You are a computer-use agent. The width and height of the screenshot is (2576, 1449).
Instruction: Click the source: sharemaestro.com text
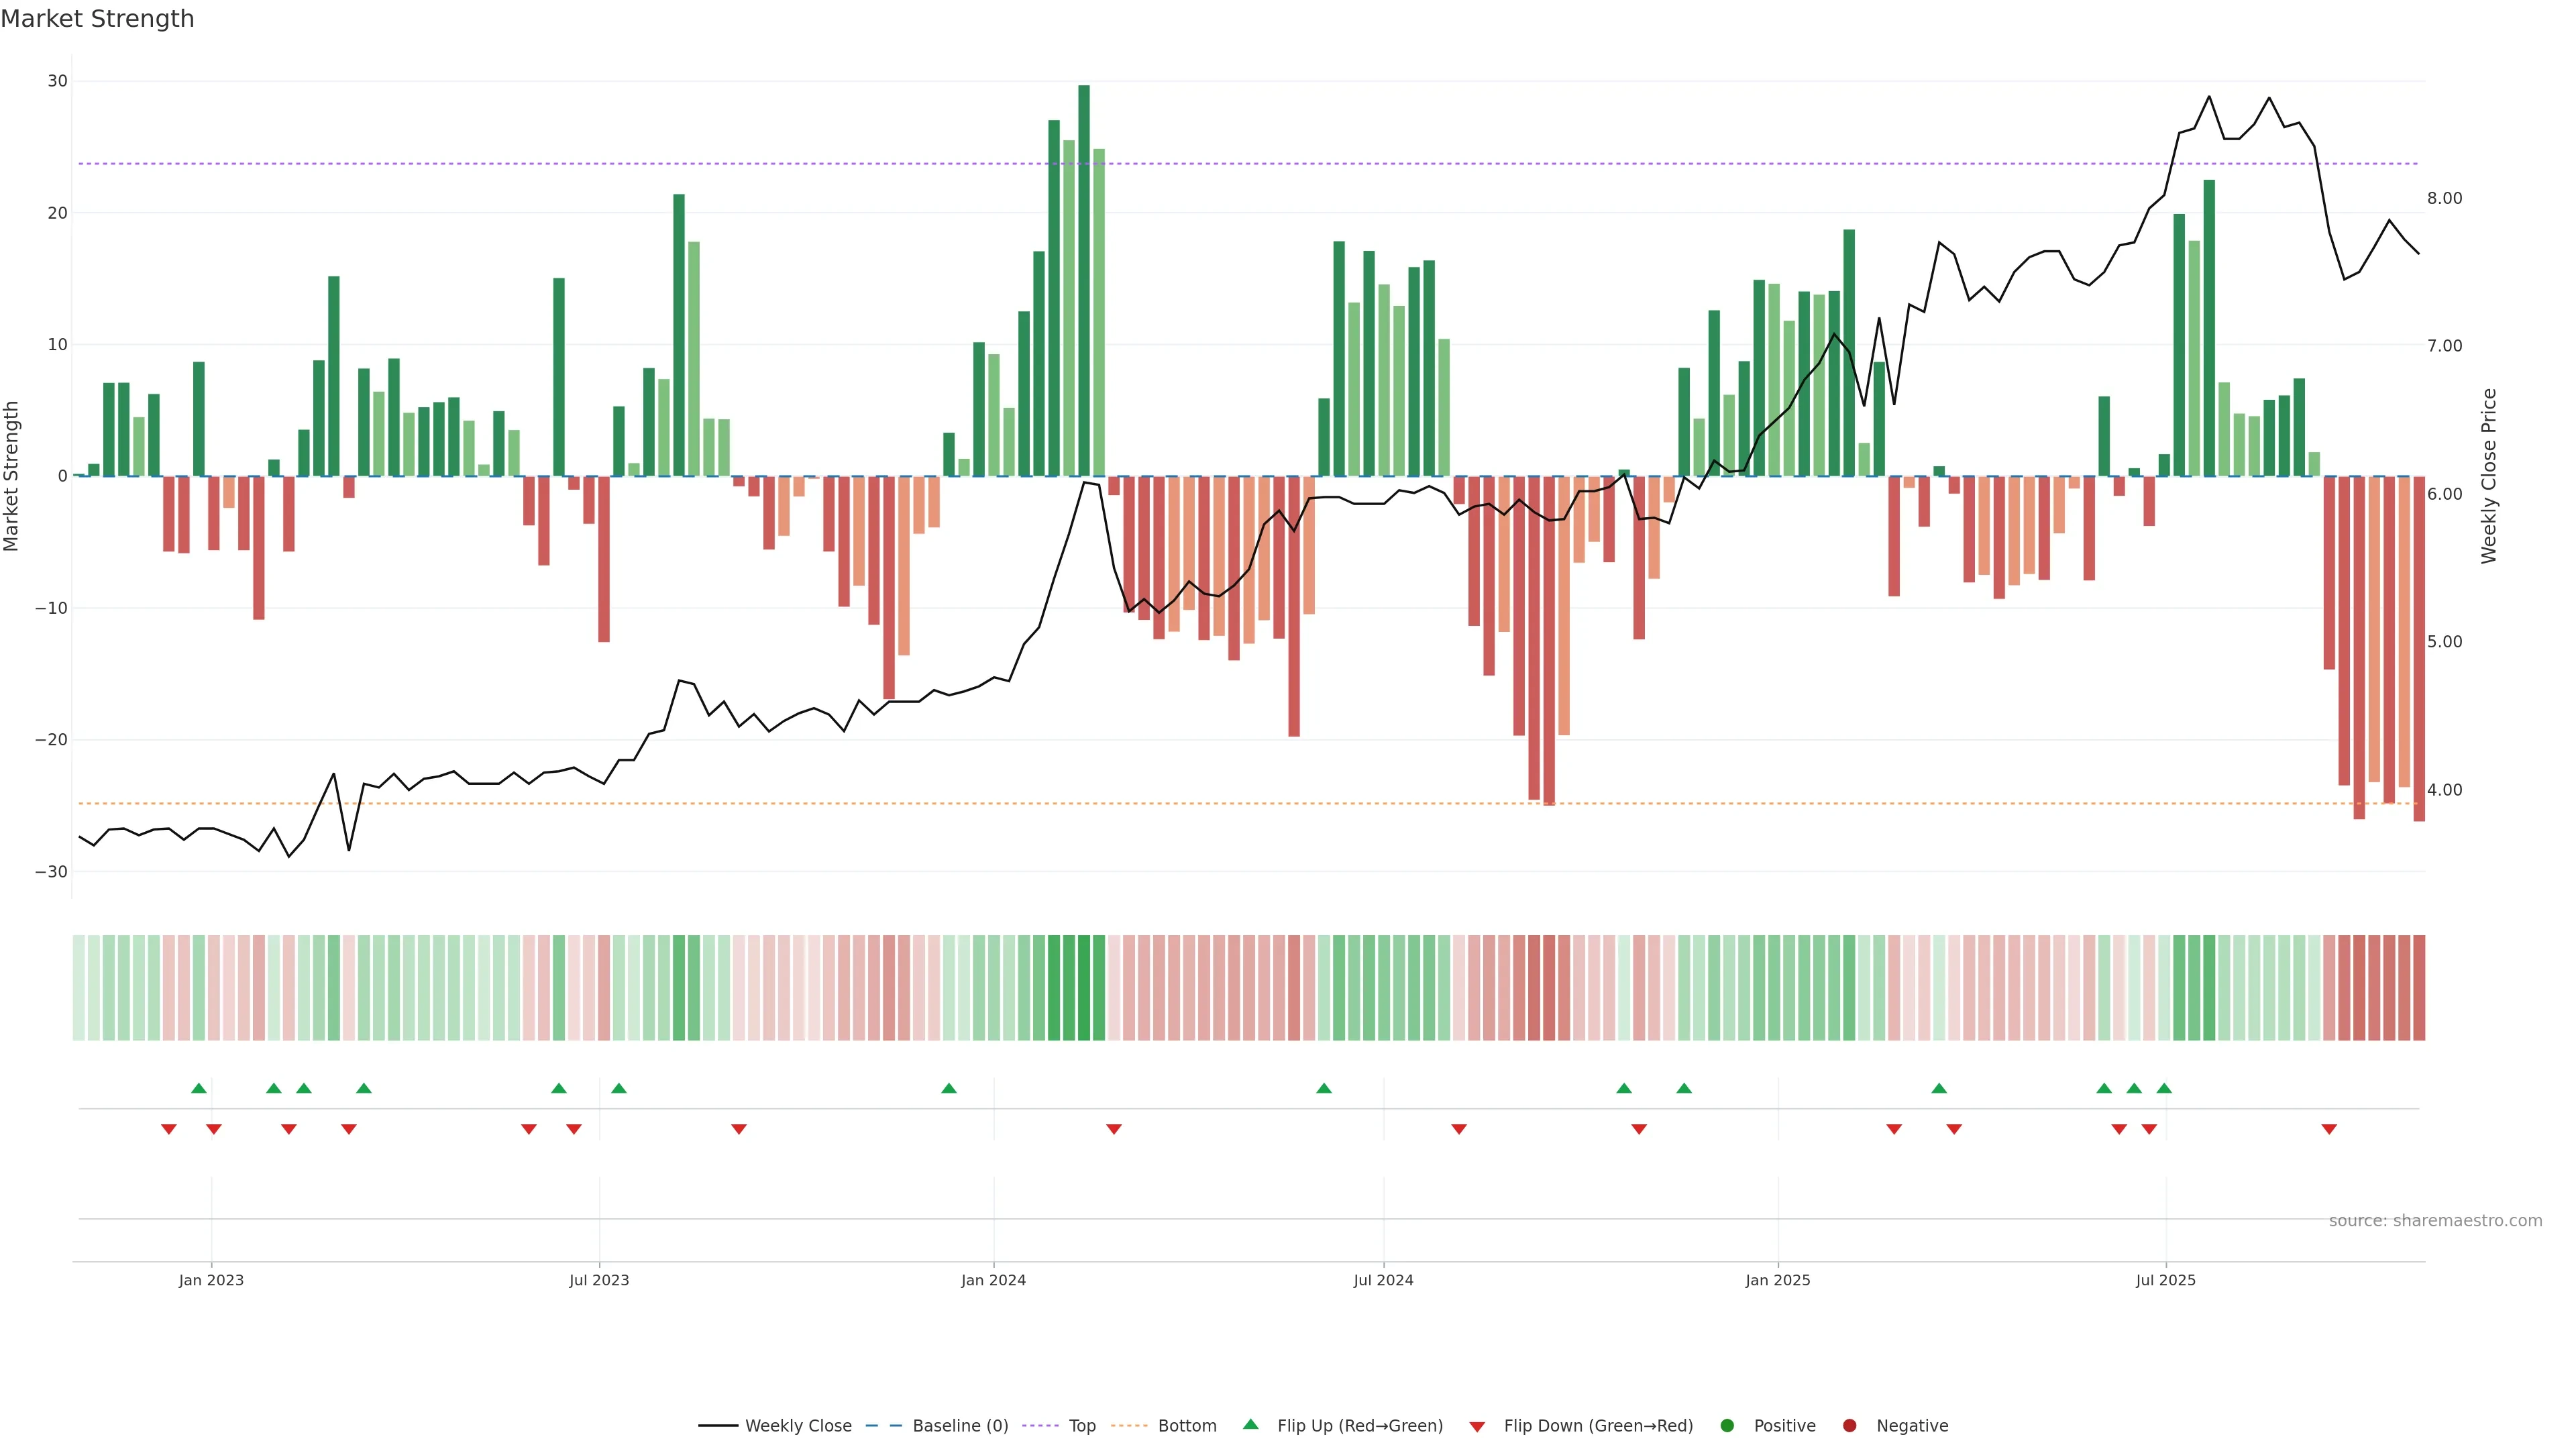click(x=2435, y=1221)
